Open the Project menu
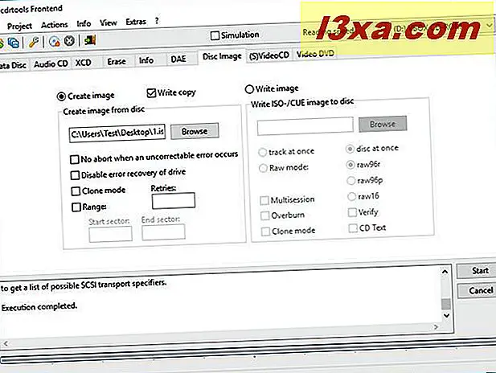 [x=19, y=26]
